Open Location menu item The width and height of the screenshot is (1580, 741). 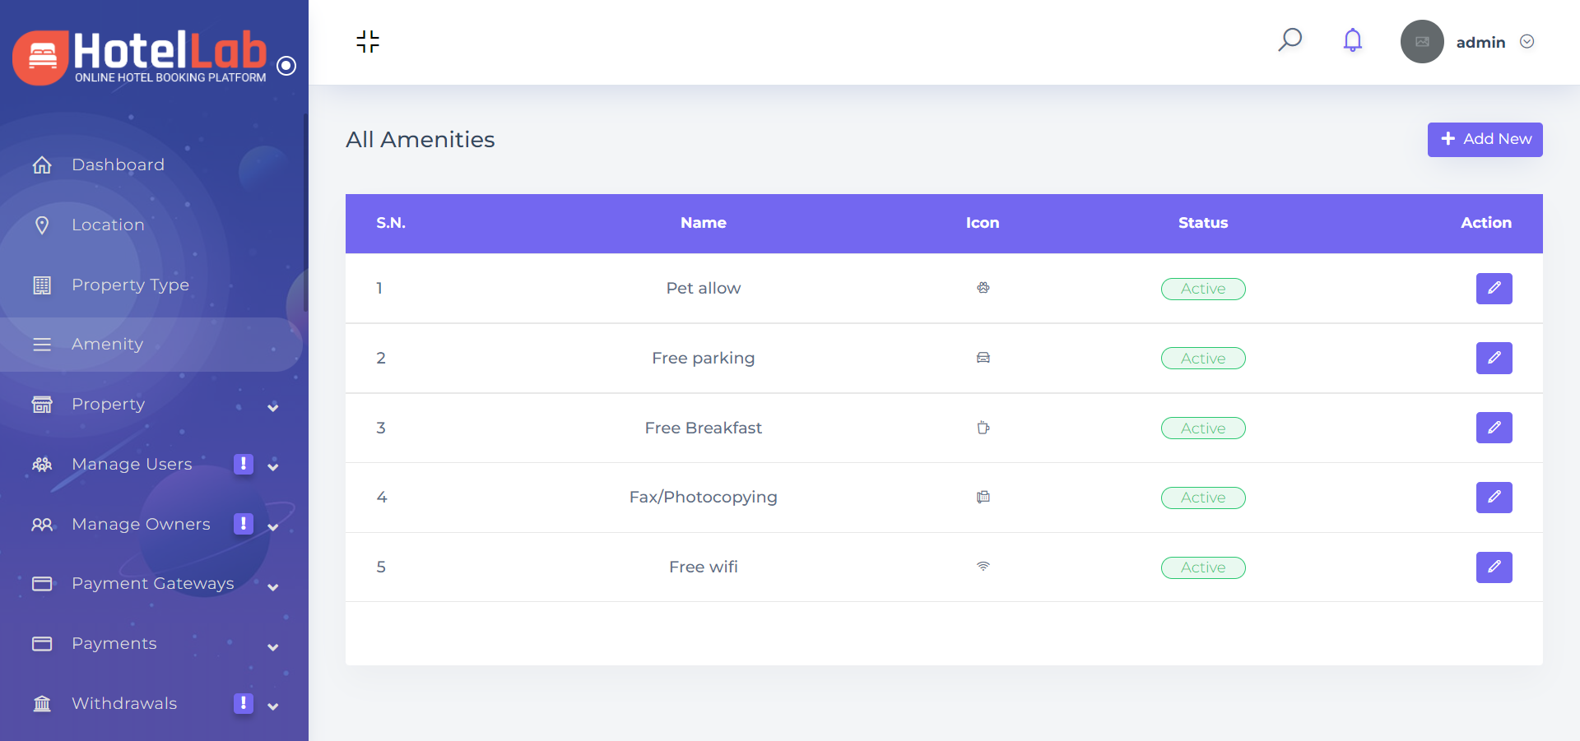click(108, 225)
